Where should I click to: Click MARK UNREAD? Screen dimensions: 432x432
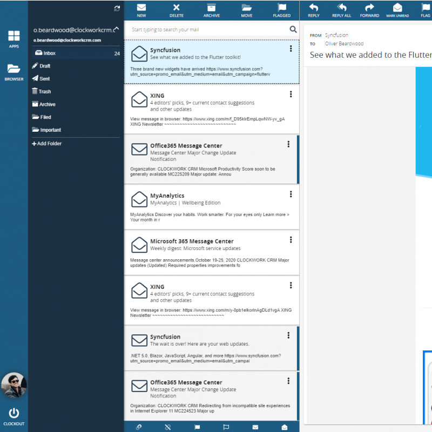[x=397, y=10]
